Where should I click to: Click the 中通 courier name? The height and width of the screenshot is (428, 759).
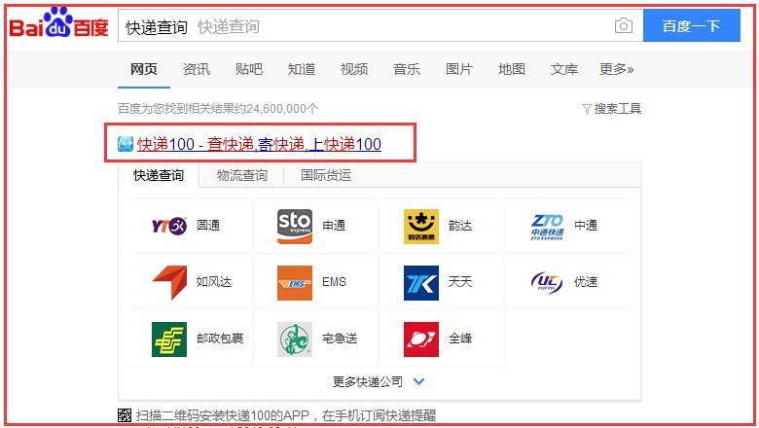586,226
